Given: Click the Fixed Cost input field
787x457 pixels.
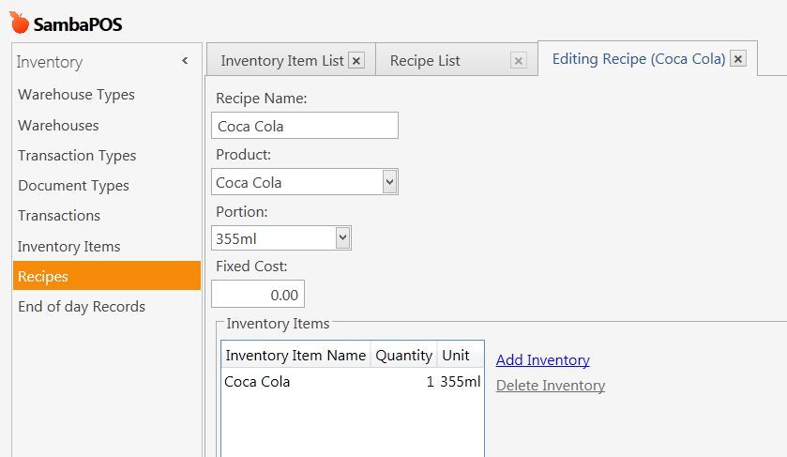Looking at the screenshot, I should (258, 294).
